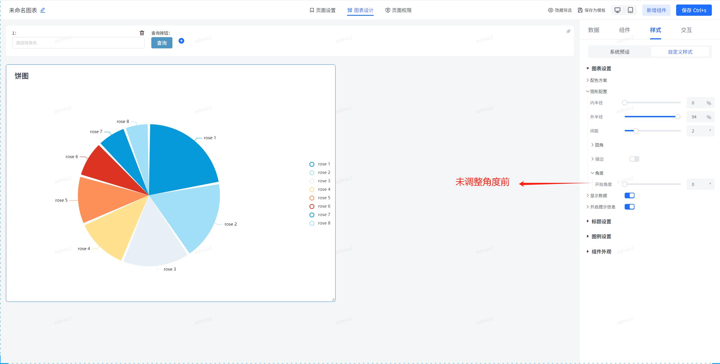Switch to the 交互 panel tab
The height and width of the screenshot is (364, 720).
(x=687, y=30)
